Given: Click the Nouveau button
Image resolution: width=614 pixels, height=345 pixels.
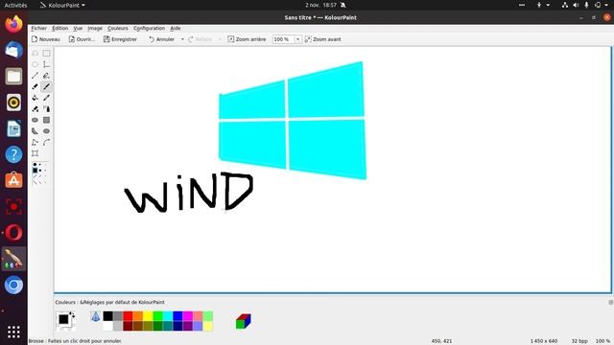Looking at the screenshot, I should pyautogui.click(x=46, y=39).
